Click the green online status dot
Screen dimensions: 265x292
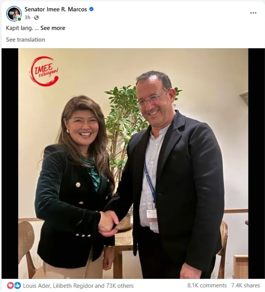pos(19,19)
